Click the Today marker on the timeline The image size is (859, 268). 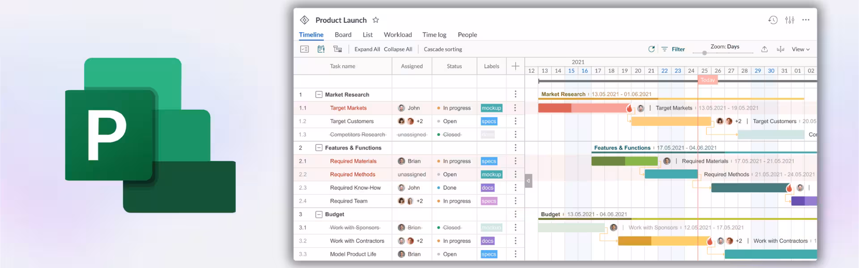pyautogui.click(x=707, y=80)
